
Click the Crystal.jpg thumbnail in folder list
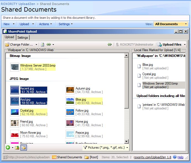15,112
